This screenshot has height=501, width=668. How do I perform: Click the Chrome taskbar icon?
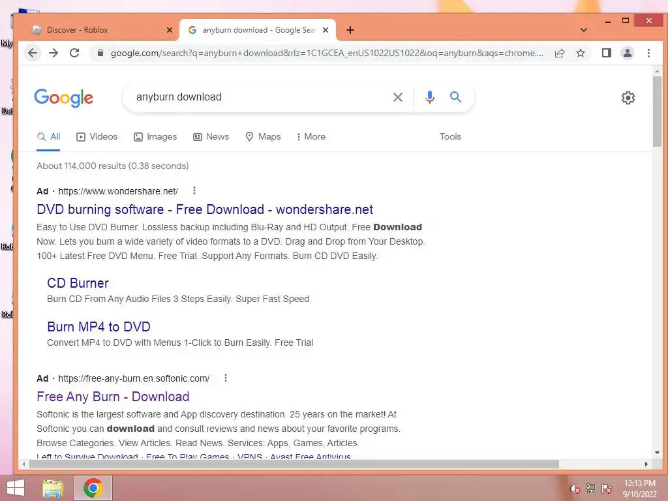coord(93,488)
